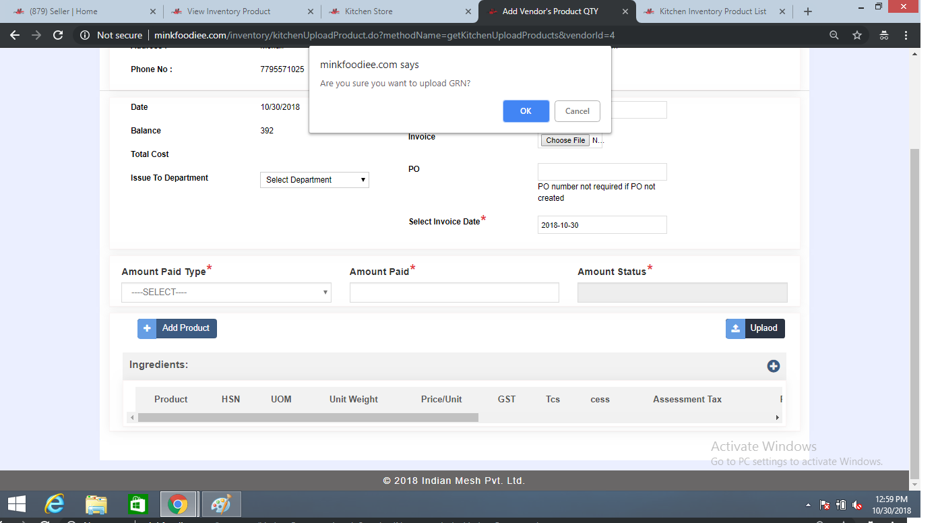Click the cess column header

coord(600,400)
